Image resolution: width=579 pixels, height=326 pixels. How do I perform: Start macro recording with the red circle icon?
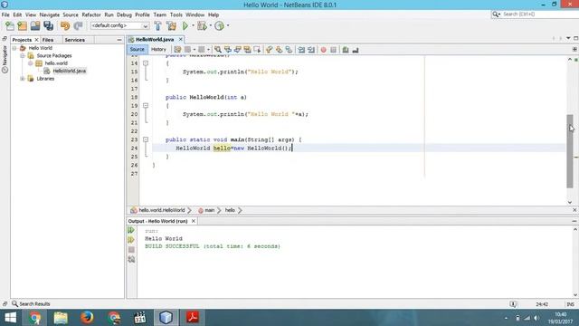coord(324,50)
